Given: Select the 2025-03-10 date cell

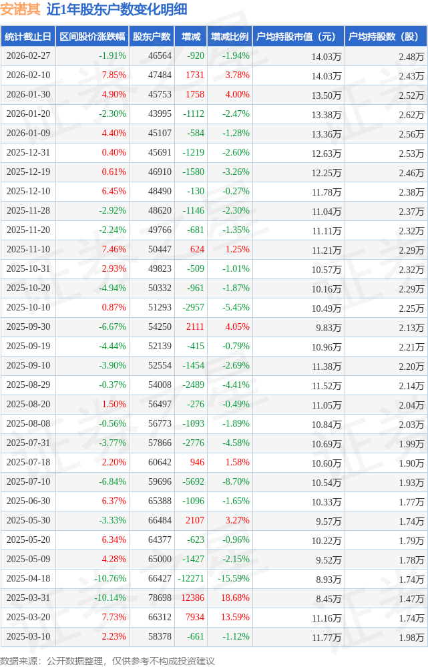Looking at the screenshot, I should click(28, 636).
